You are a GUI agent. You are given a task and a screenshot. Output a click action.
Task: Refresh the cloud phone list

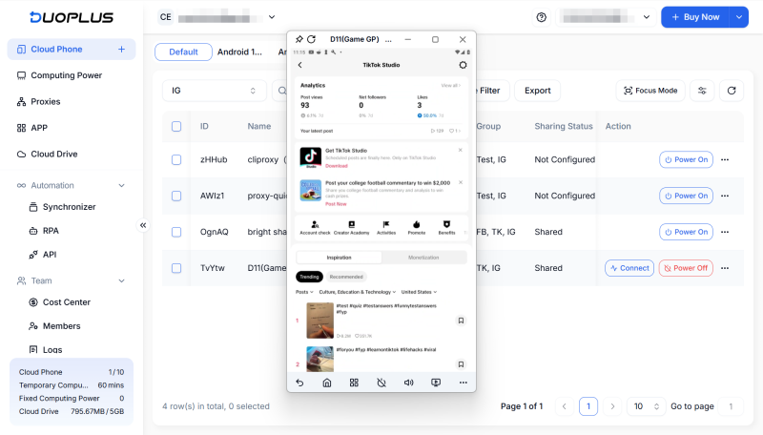(x=732, y=91)
